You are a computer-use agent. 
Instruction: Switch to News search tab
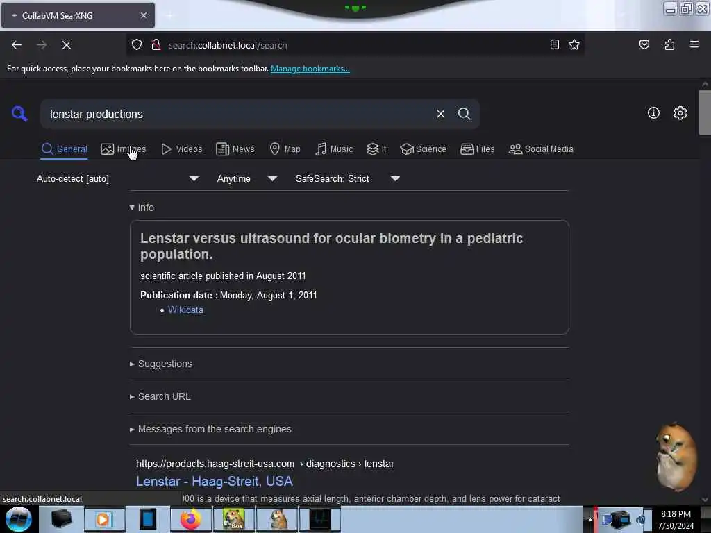click(235, 149)
